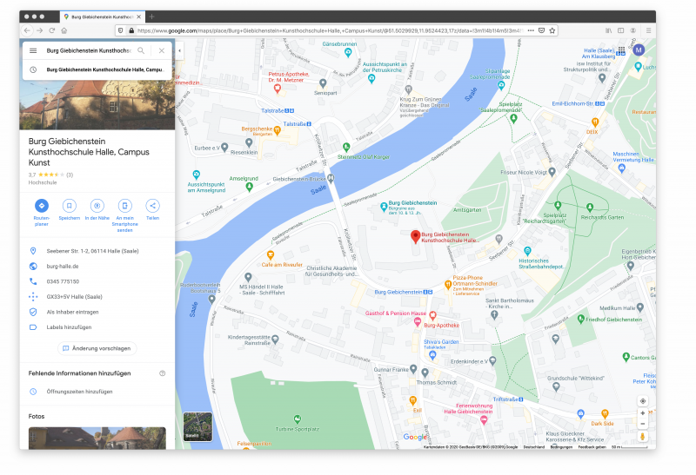Screen dimensions: 696x475
Task: Clear the search box with X
Action: pyautogui.click(x=161, y=51)
